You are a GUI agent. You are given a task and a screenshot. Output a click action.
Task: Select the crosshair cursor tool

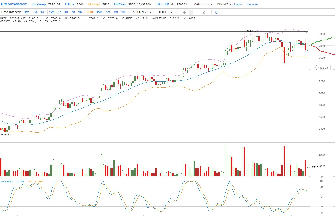pos(184,12)
